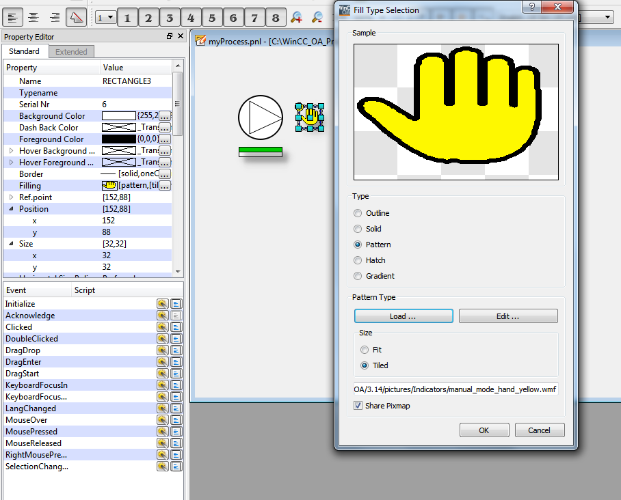Uncheck the Share Pixmap checkbox
Viewport: 621px width, 500px height.
pyautogui.click(x=358, y=406)
